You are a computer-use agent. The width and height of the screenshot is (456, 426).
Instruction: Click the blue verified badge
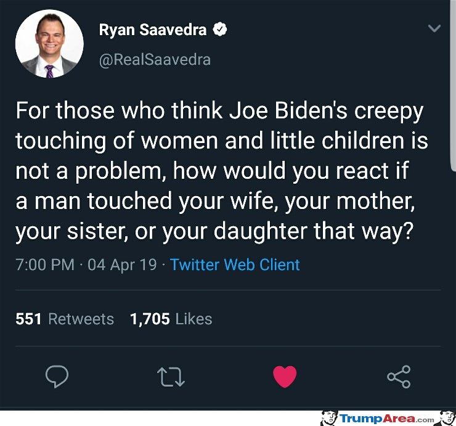(x=219, y=29)
